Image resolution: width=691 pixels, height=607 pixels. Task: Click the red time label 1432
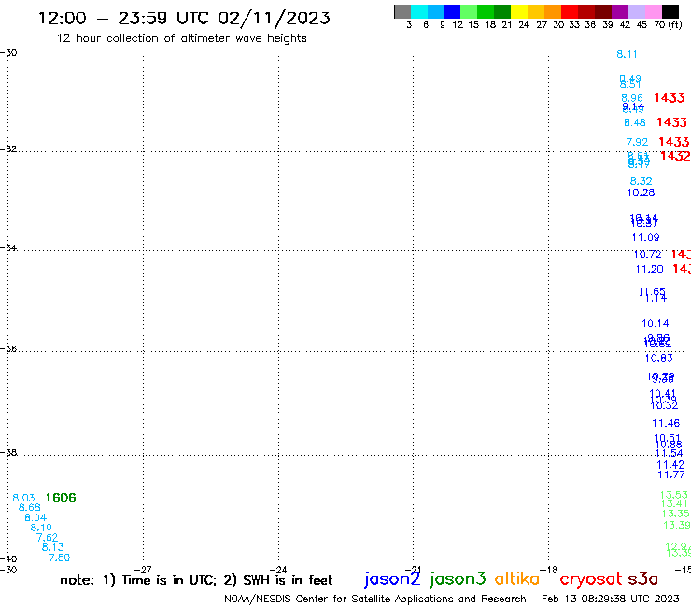(675, 156)
